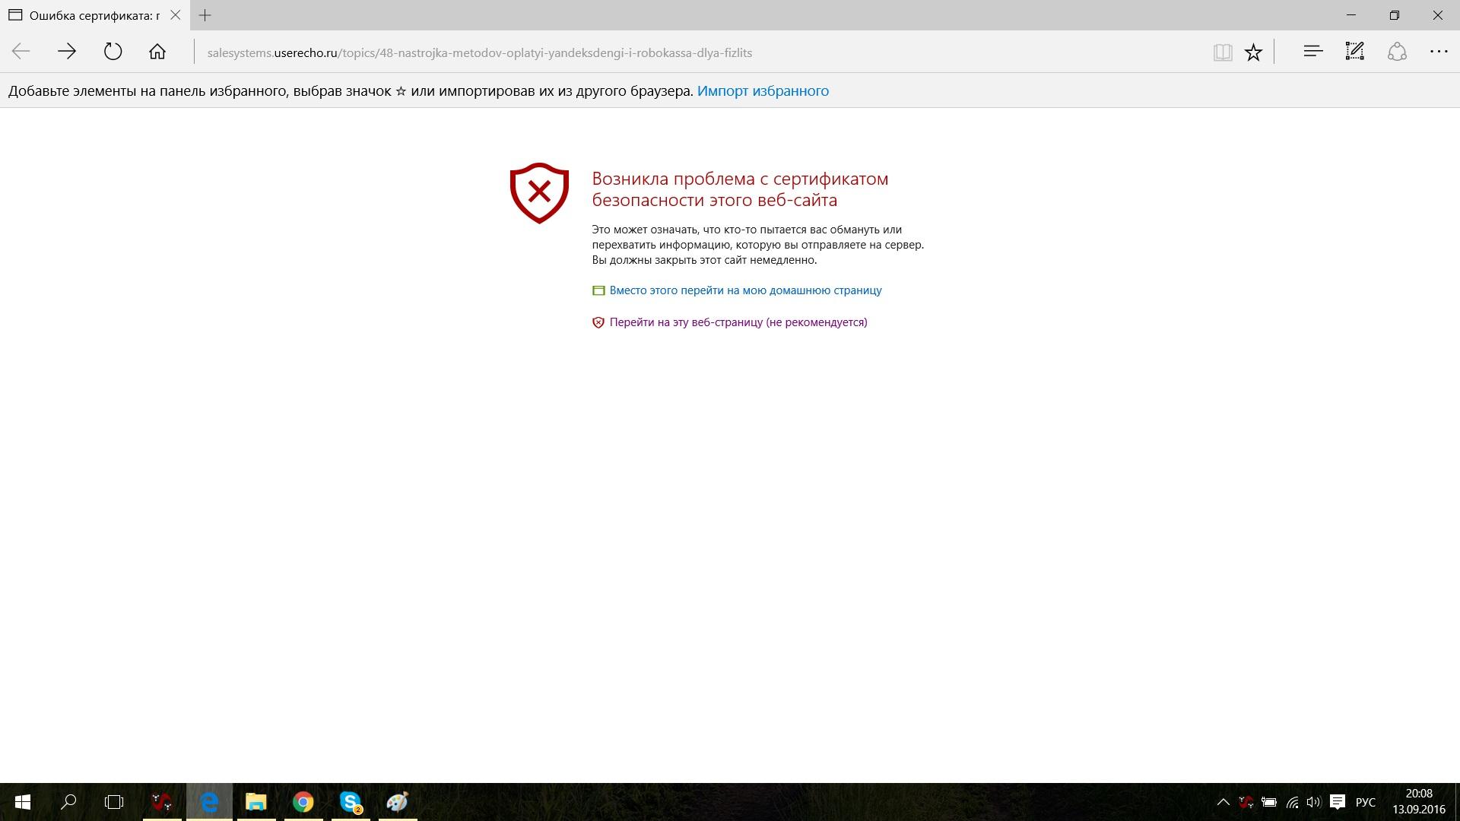Click the browser Forward arrow button

67,52
